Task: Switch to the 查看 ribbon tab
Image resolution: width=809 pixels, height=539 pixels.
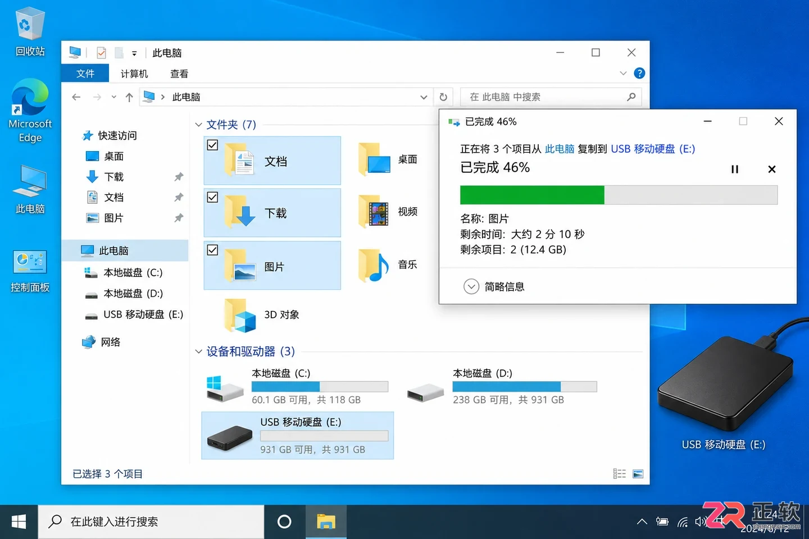Action: pos(179,74)
